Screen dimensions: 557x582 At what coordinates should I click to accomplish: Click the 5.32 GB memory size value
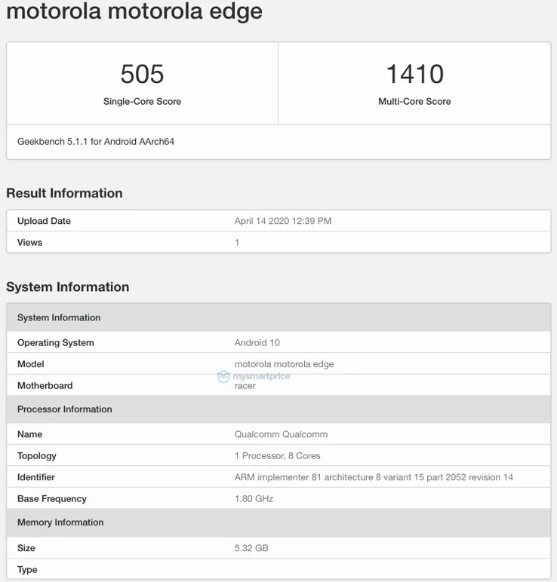tap(251, 548)
